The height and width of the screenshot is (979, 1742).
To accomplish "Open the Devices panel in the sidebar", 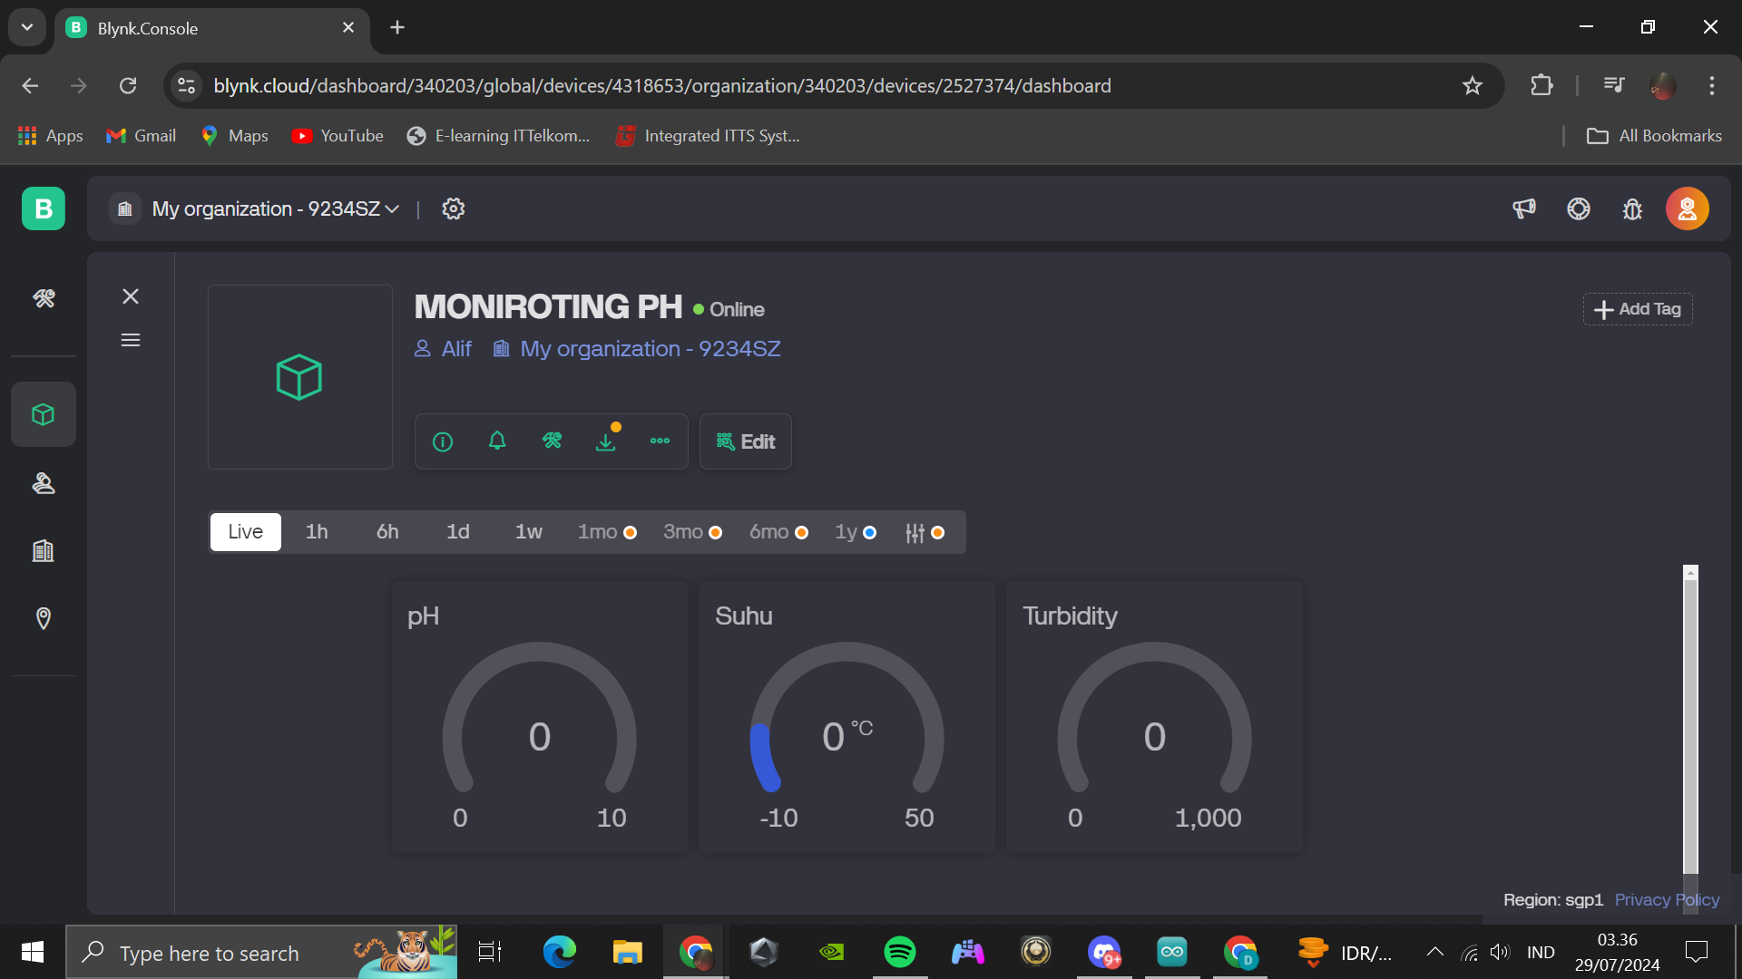I will (43, 414).
